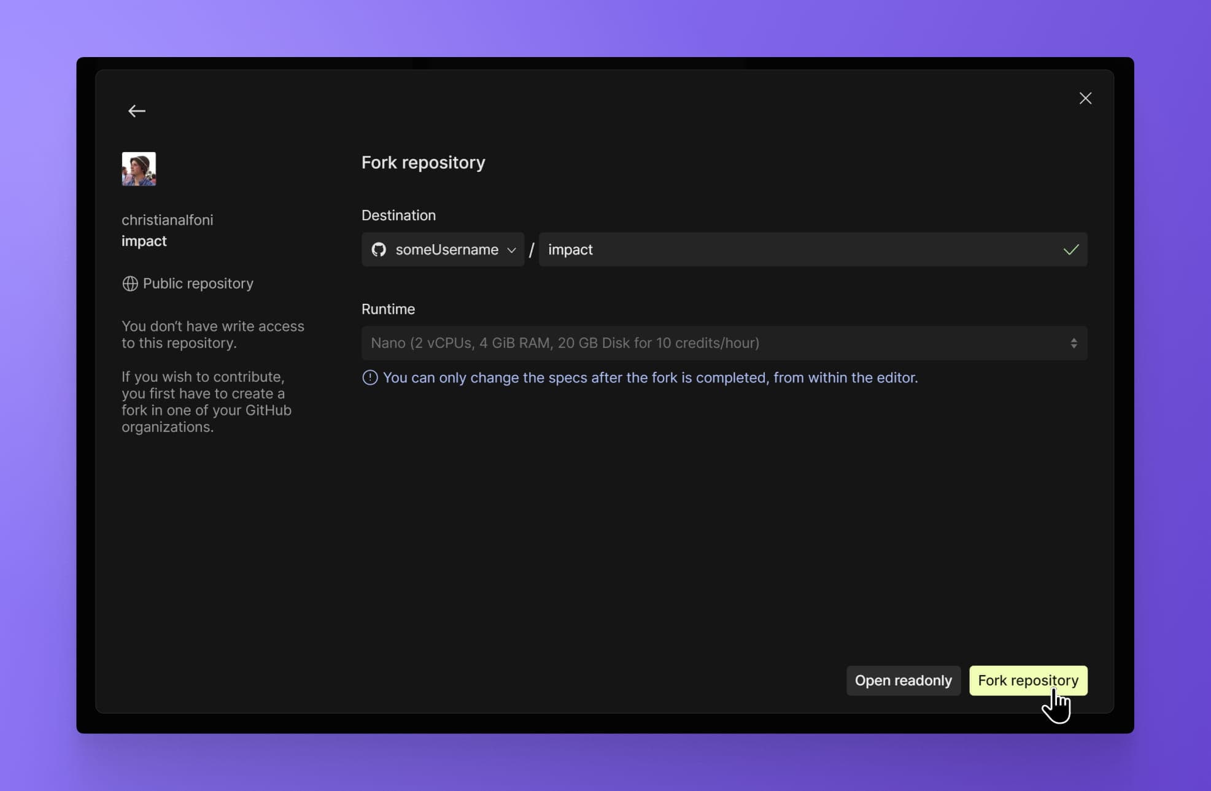
Task: Click the impact repository label in the sidebar
Action: click(144, 241)
